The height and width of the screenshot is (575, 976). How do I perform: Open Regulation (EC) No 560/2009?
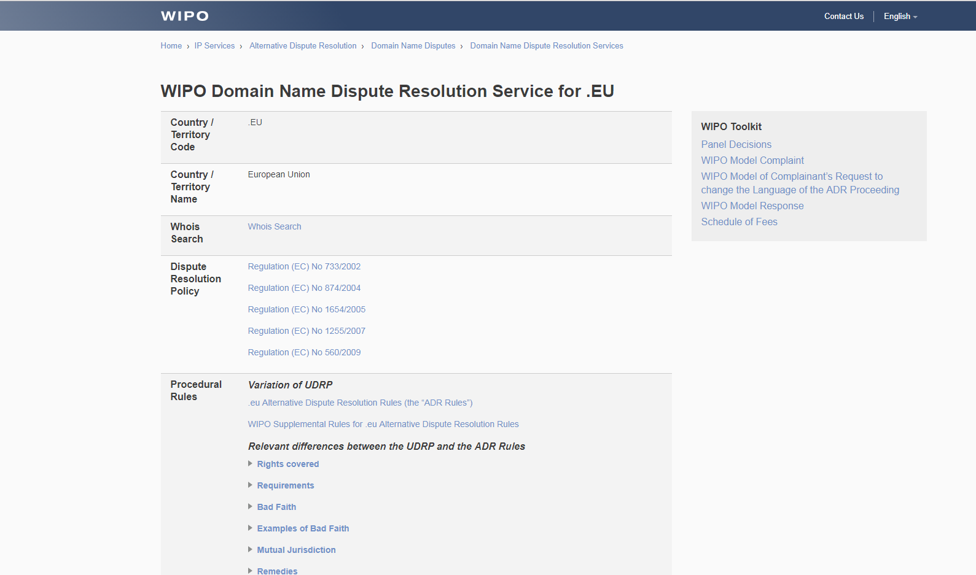pos(304,352)
